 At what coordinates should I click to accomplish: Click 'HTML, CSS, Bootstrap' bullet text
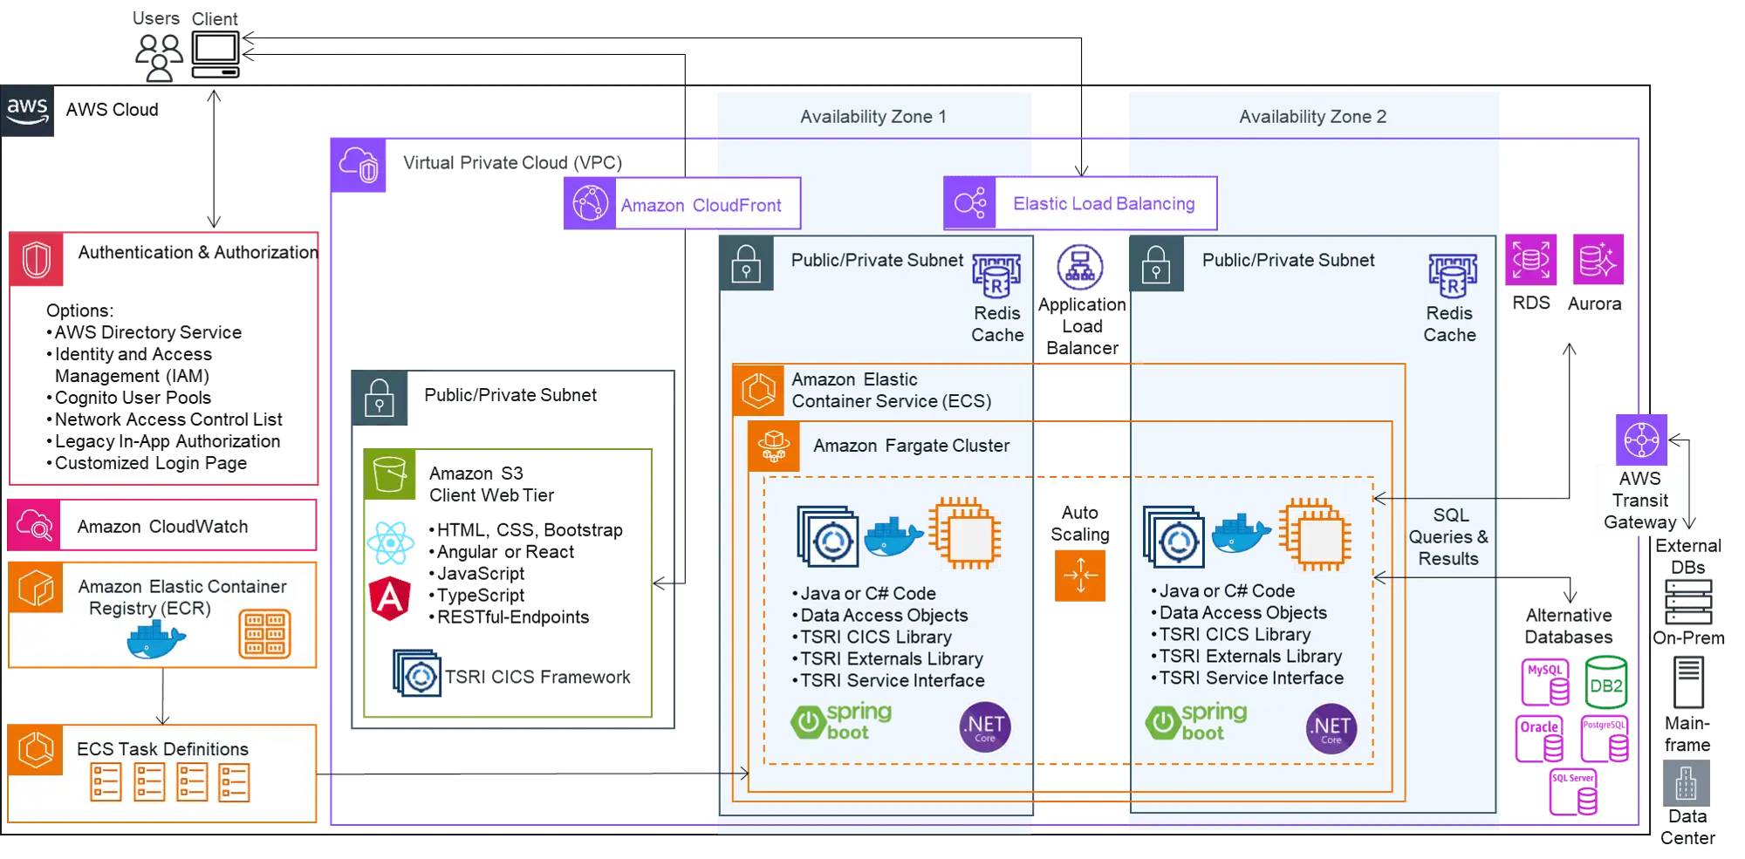(530, 530)
